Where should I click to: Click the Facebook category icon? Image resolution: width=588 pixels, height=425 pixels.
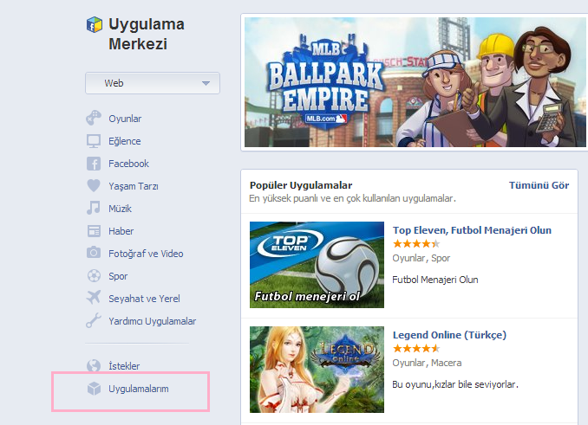click(94, 164)
